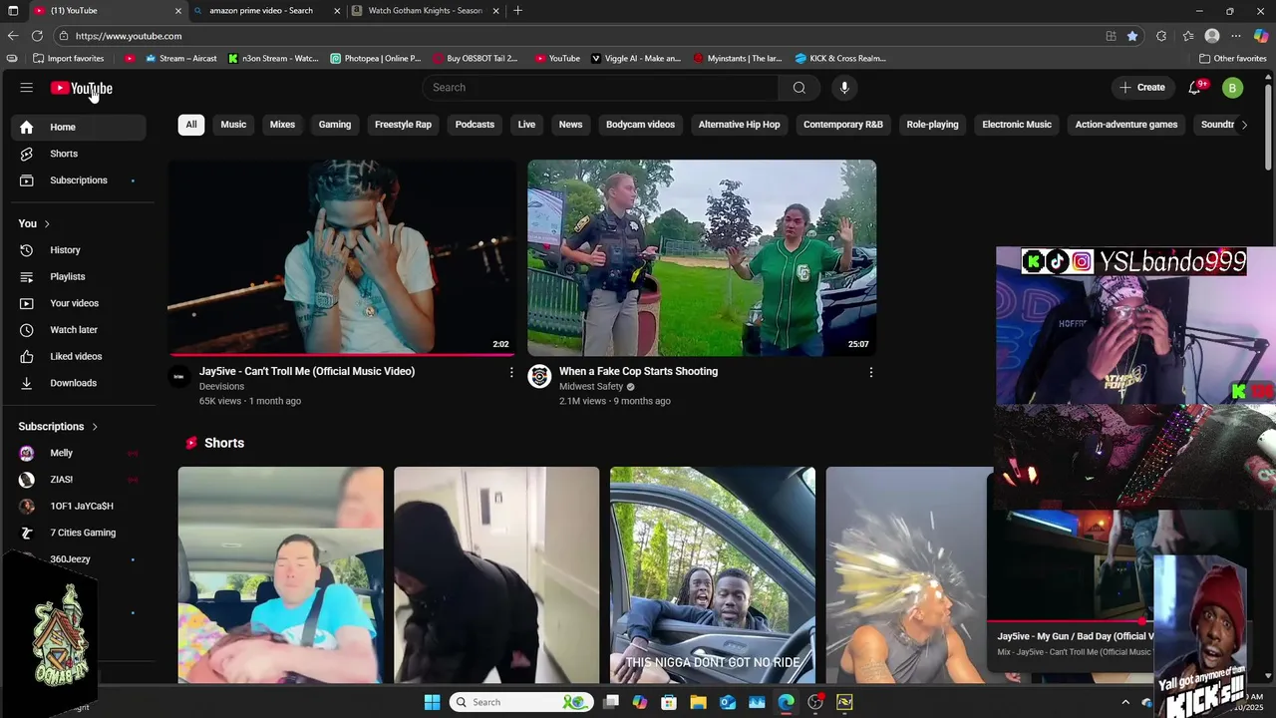This screenshot has width=1276, height=718.
Task: Open the Windows Start button
Action: [432, 702]
